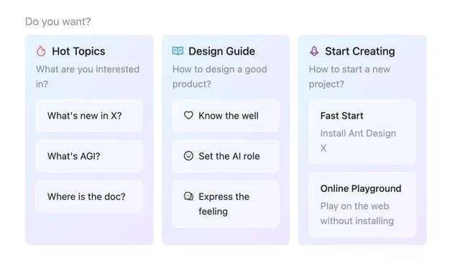Click the Design Guide heading
Screen dimensions: 460x271
(222, 51)
